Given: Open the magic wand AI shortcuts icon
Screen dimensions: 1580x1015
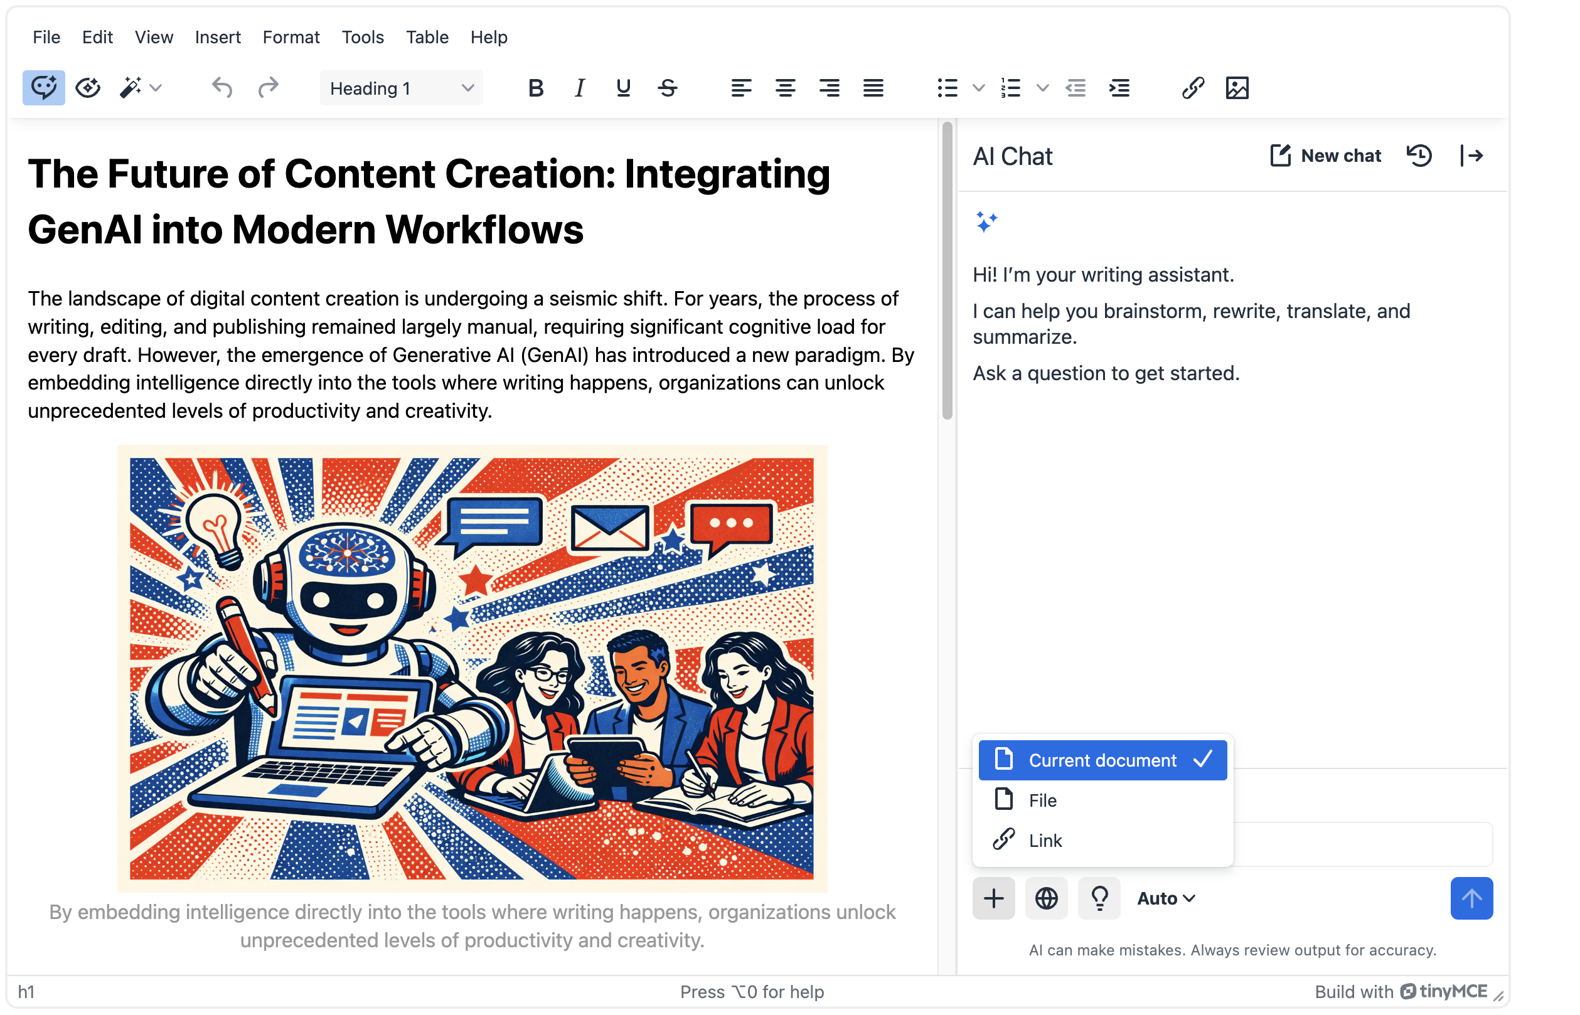Looking at the screenshot, I should 131,87.
